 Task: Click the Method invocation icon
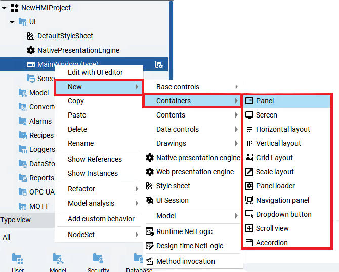tap(150, 261)
